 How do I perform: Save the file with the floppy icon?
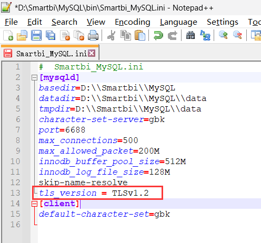[x=36, y=35]
